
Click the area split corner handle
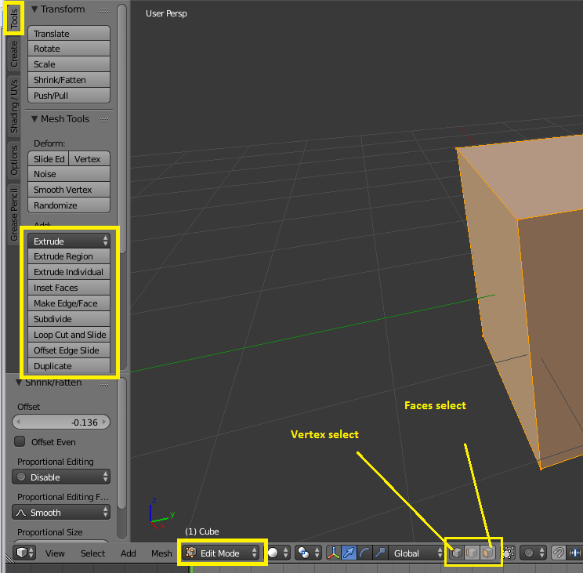click(9, 558)
